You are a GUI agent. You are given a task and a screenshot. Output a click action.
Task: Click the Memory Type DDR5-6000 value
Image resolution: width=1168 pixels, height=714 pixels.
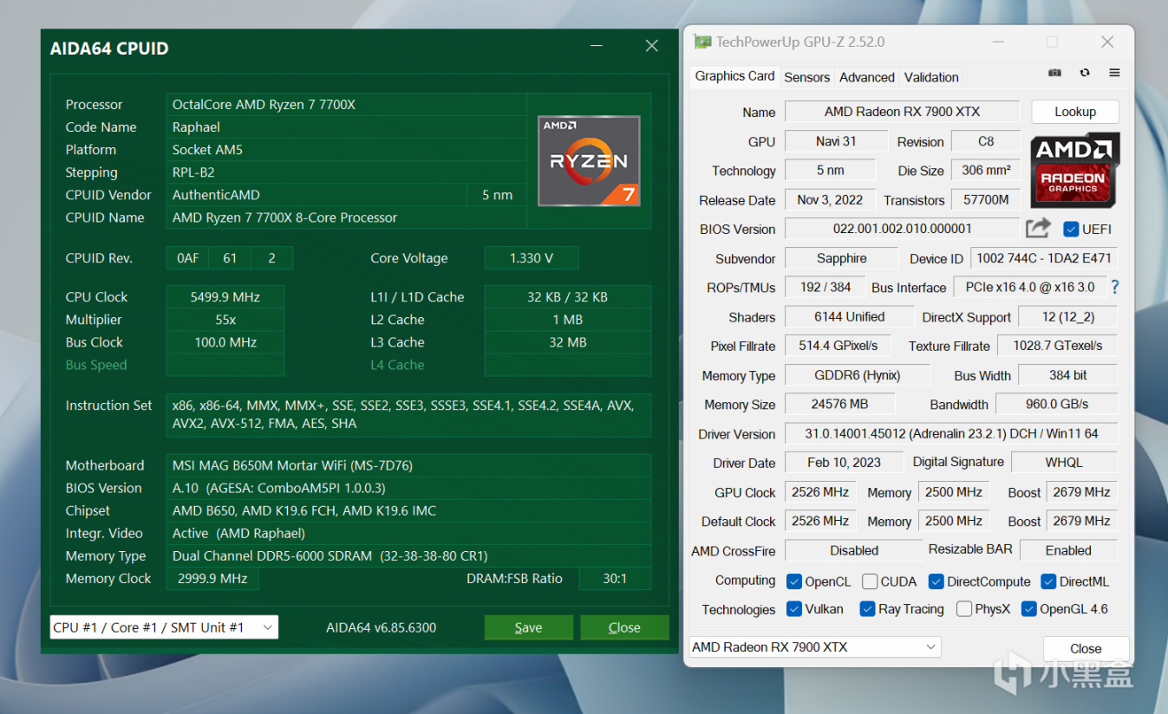click(408, 556)
